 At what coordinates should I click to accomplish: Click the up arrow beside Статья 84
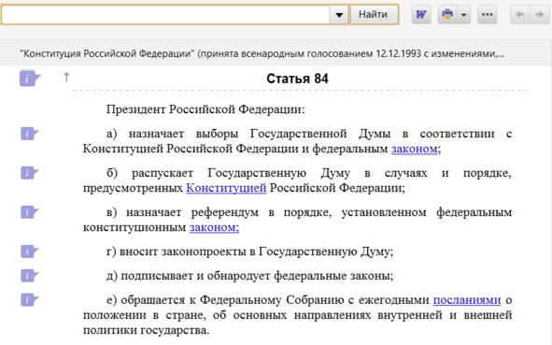click(66, 77)
